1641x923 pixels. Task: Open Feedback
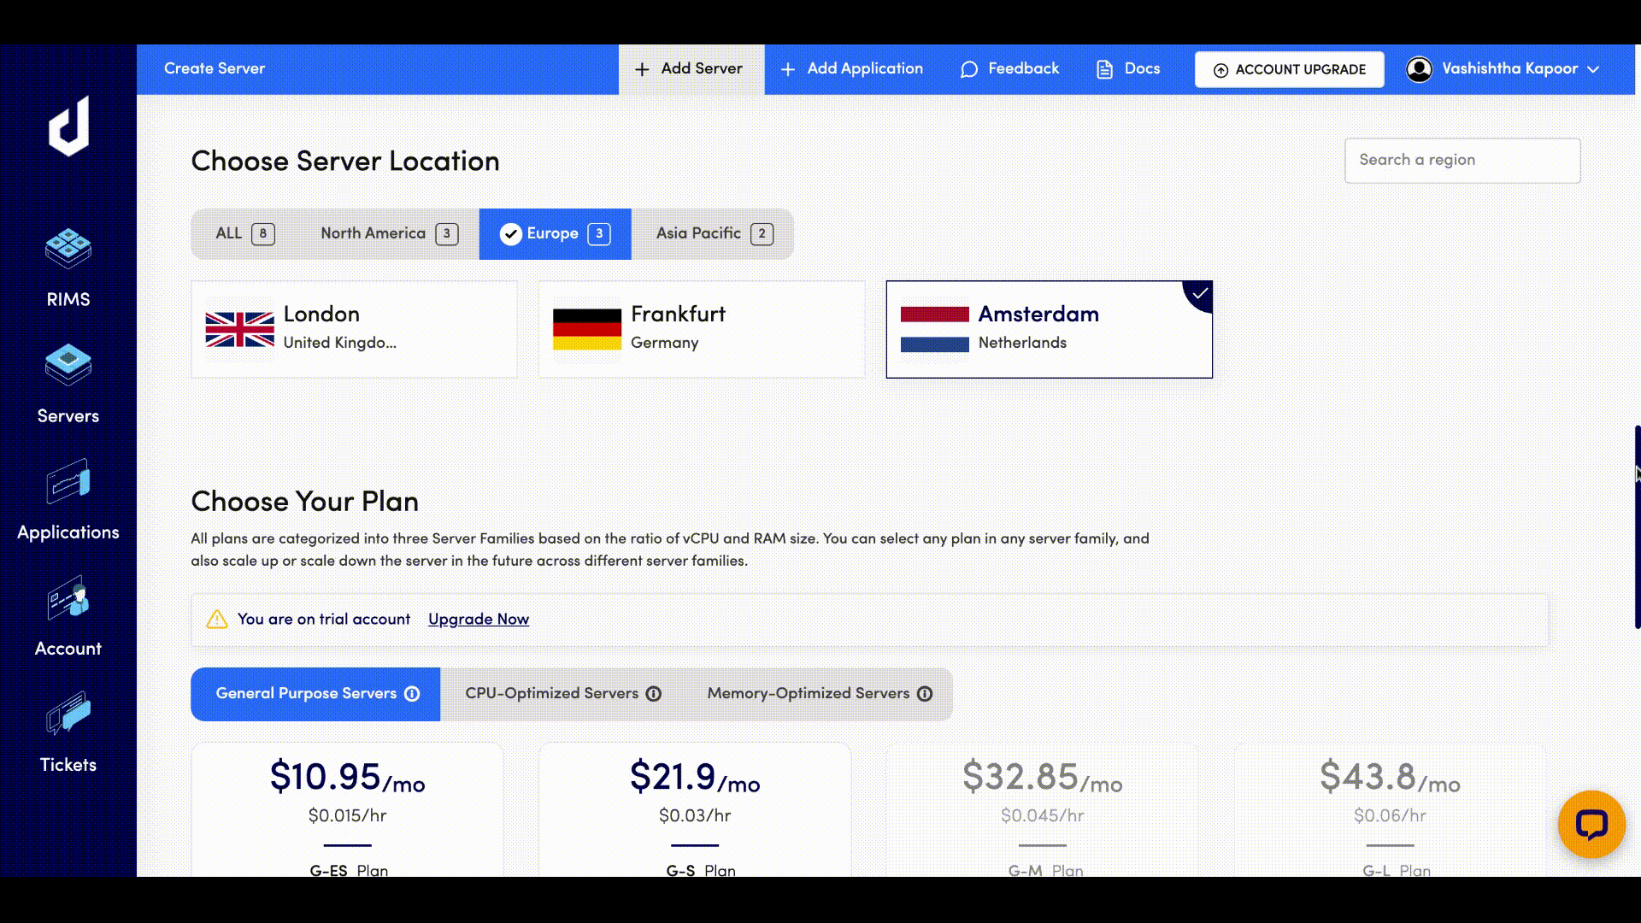pyautogui.click(x=1009, y=69)
